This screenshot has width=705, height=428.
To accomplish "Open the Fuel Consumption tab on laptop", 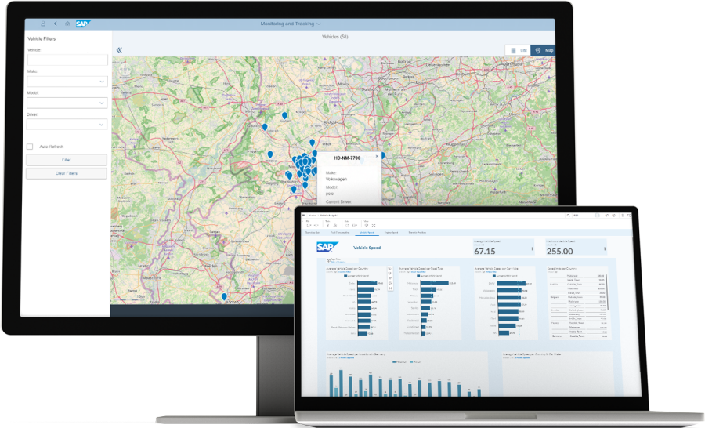I will point(341,233).
